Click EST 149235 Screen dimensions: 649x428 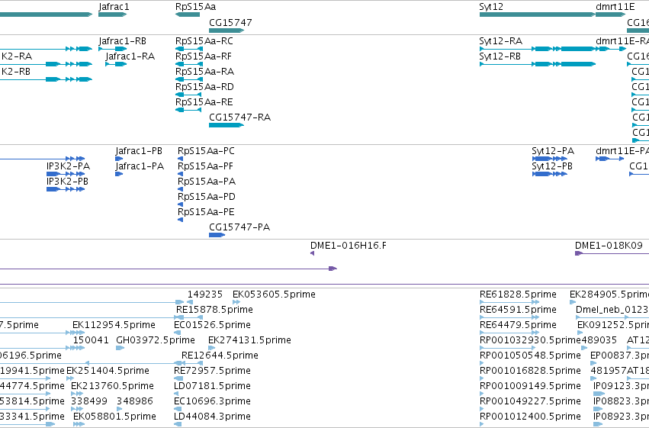[190, 302]
